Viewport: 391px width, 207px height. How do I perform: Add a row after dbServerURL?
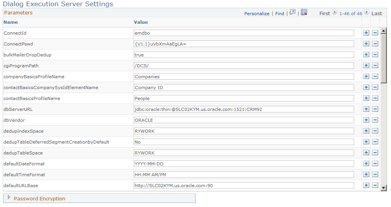click(366, 109)
